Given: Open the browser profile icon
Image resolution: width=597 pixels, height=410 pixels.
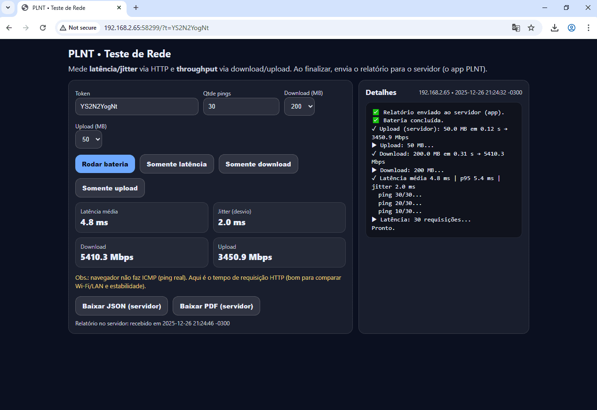Looking at the screenshot, I should pos(571,28).
